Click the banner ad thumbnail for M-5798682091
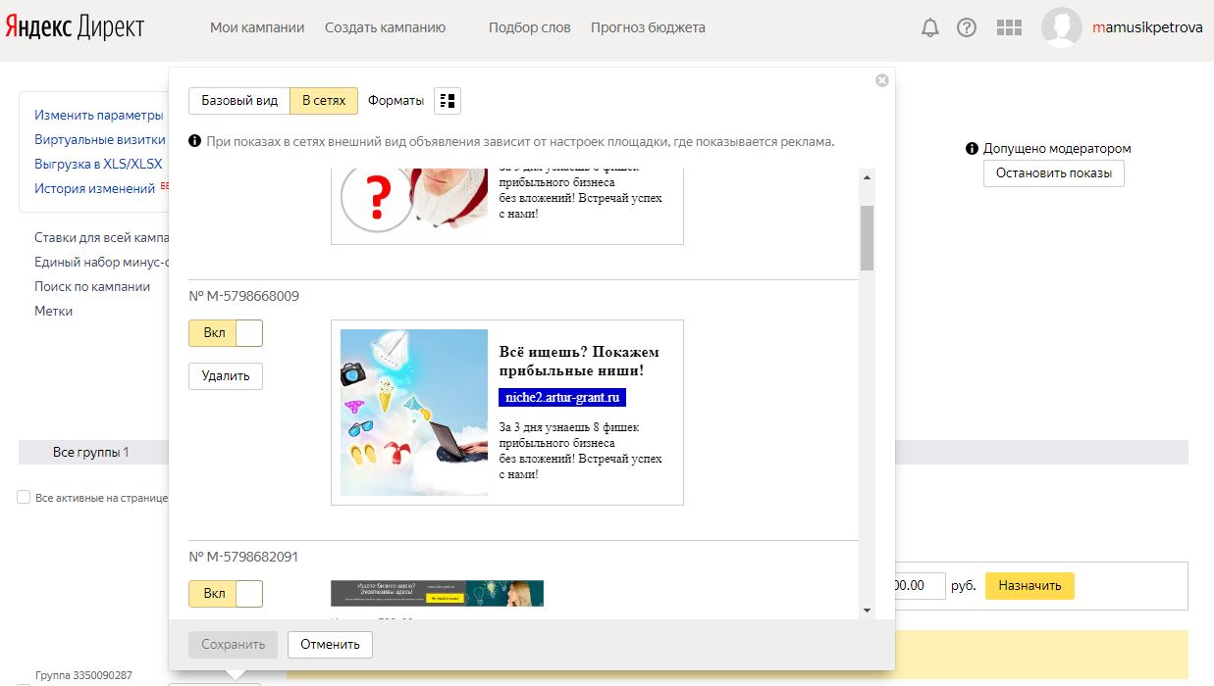Image resolution: width=1214 pixels, height=686 pixels. click(437, 593)
